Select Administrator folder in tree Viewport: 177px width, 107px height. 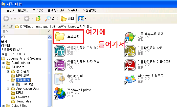tap(21, 63)
